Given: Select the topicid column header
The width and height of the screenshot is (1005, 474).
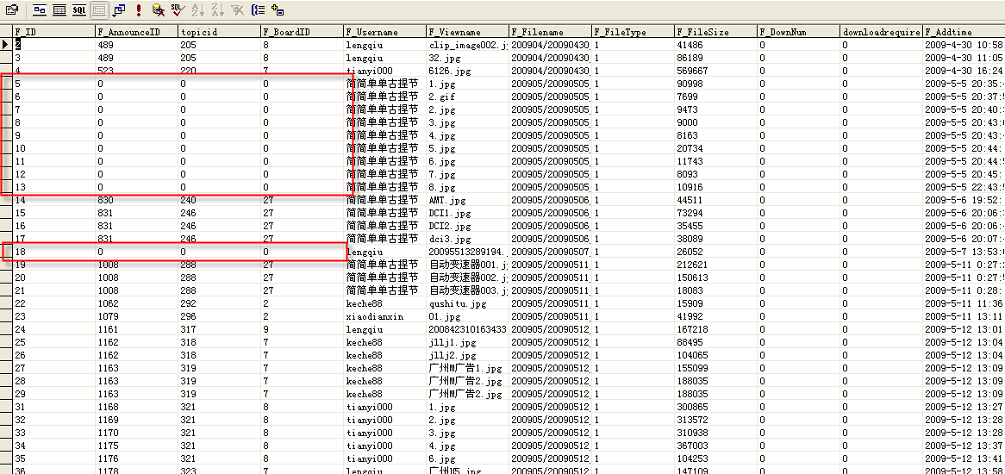Looking at the screenshot, I should (219, 32).
